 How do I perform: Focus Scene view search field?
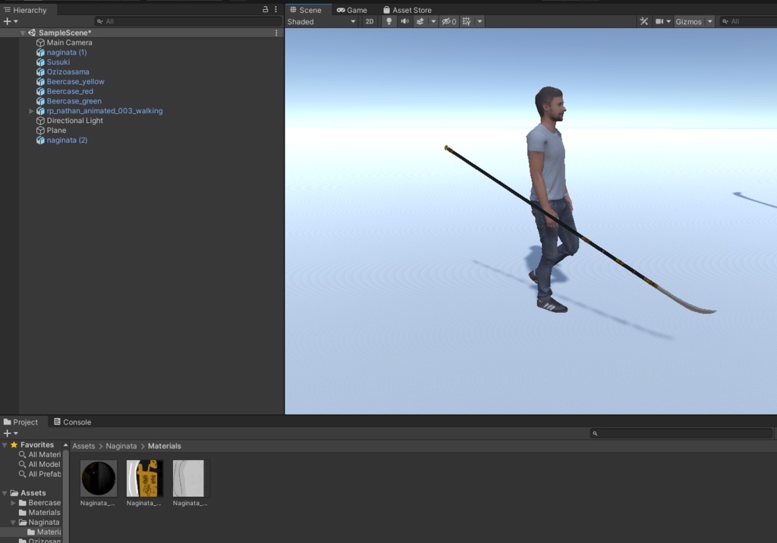[x=748, y=21]
